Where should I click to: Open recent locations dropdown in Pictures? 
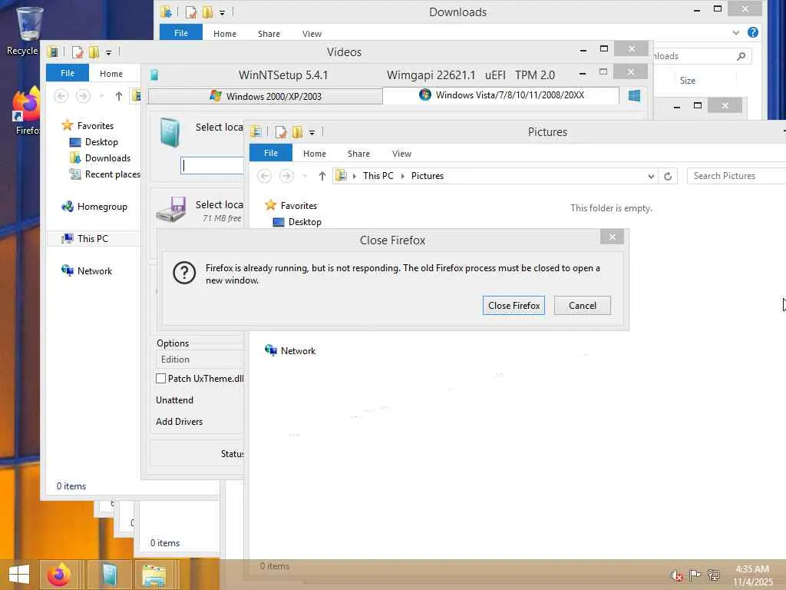pyautogui.click(x=305, y=176)
